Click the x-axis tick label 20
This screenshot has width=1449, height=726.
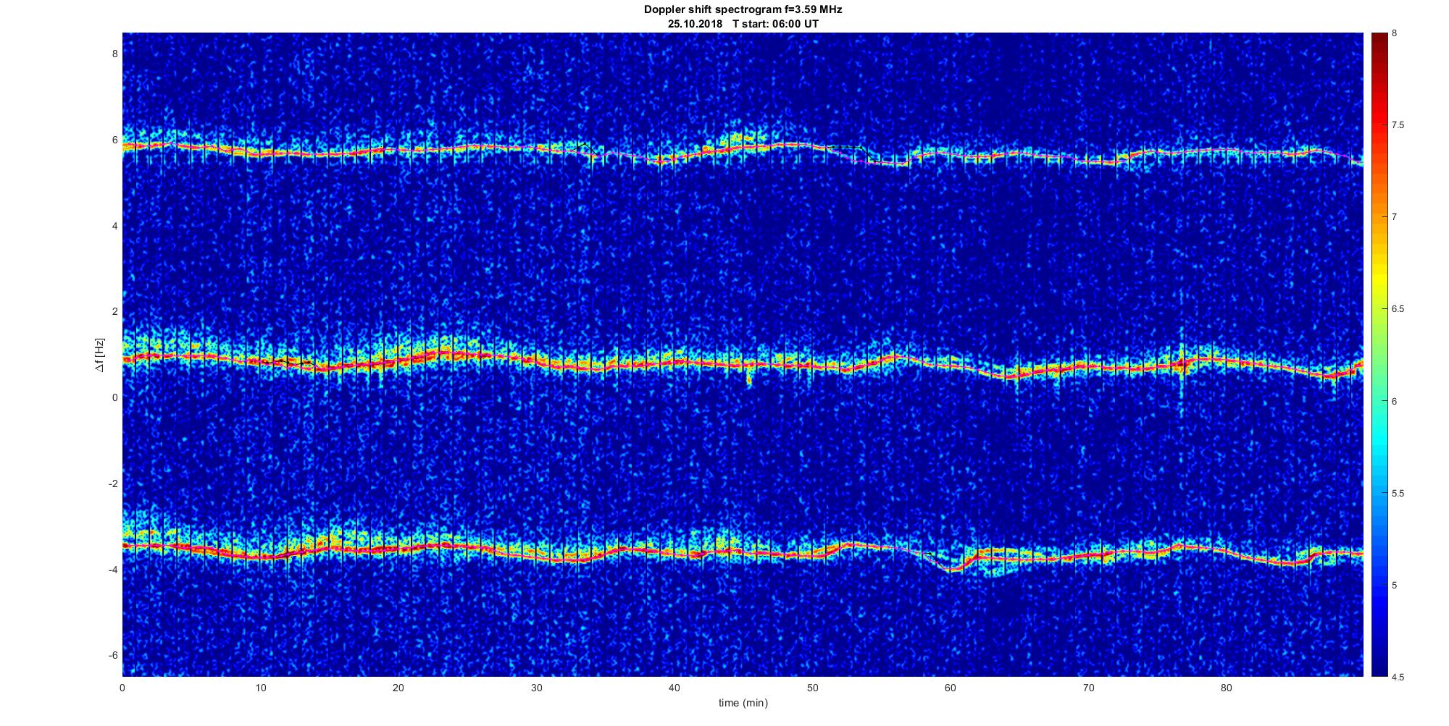[398, 688]
